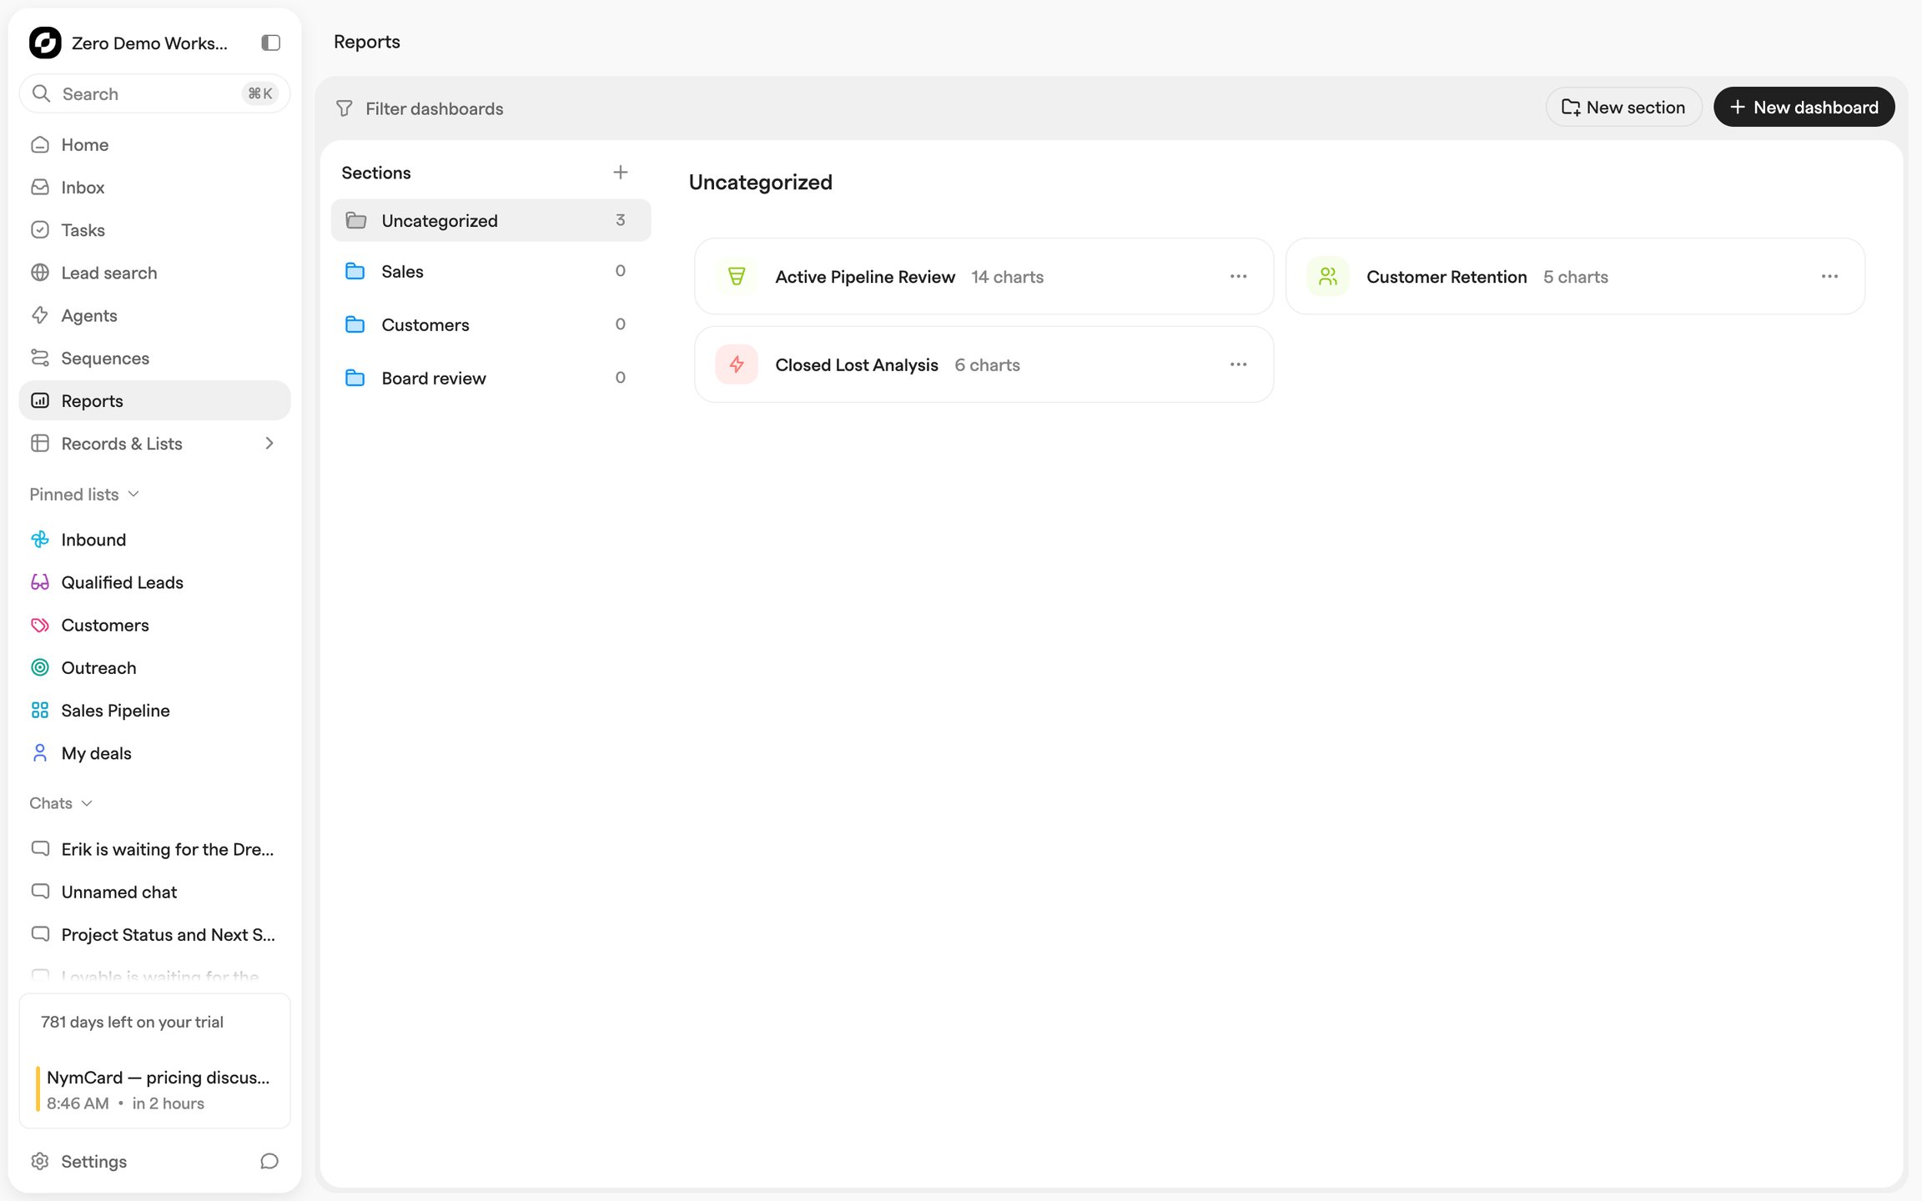
Task: Collapse the Pinned lists group
Action: [84, 495]
